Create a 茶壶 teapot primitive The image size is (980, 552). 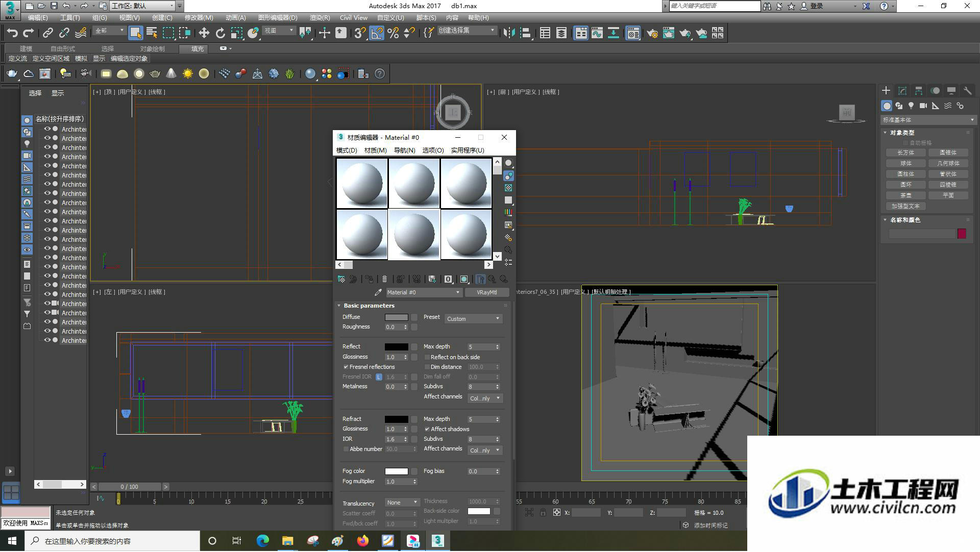905,196
